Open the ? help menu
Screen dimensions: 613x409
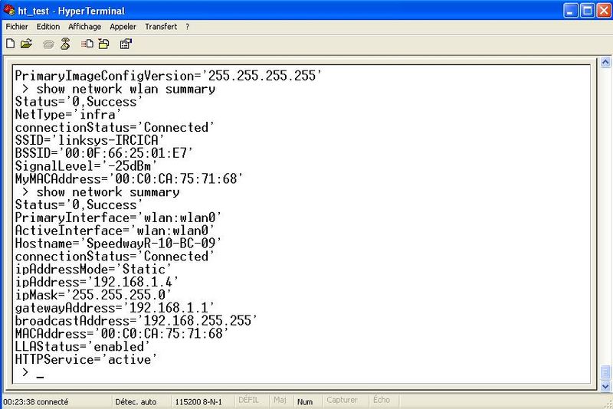pos(187,26)
